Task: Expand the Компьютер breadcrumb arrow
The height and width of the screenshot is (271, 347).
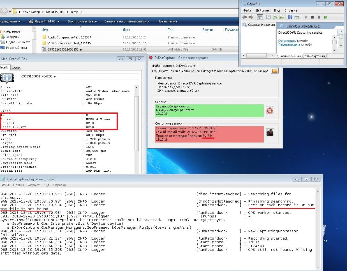Action: click(43, 12)
